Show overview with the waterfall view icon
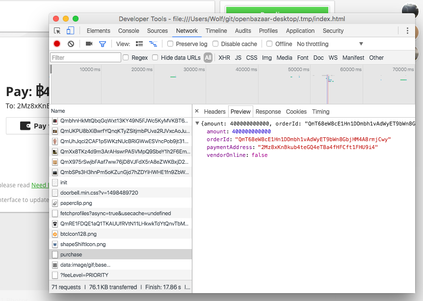Screen dimensions: 423x301 (x=153, y=44)
